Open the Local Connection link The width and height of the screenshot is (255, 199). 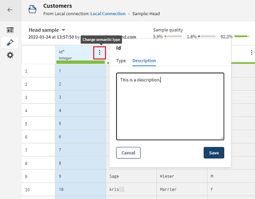[108, 13]
